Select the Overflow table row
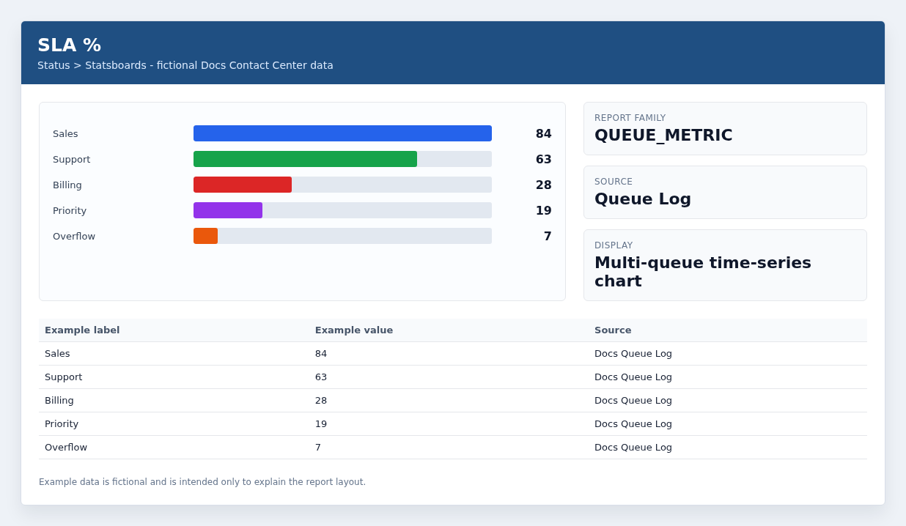Screen dimensions: 906x526 (453, 448)
